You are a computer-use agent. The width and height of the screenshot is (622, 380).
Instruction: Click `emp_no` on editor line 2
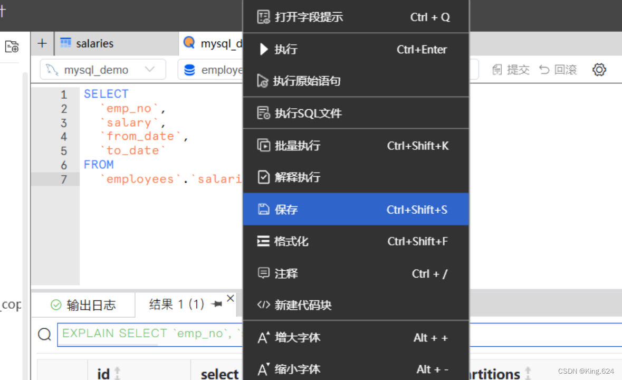(x=129, y=108)
